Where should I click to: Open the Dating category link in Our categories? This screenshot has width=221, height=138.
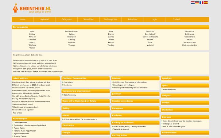(72, 34)
